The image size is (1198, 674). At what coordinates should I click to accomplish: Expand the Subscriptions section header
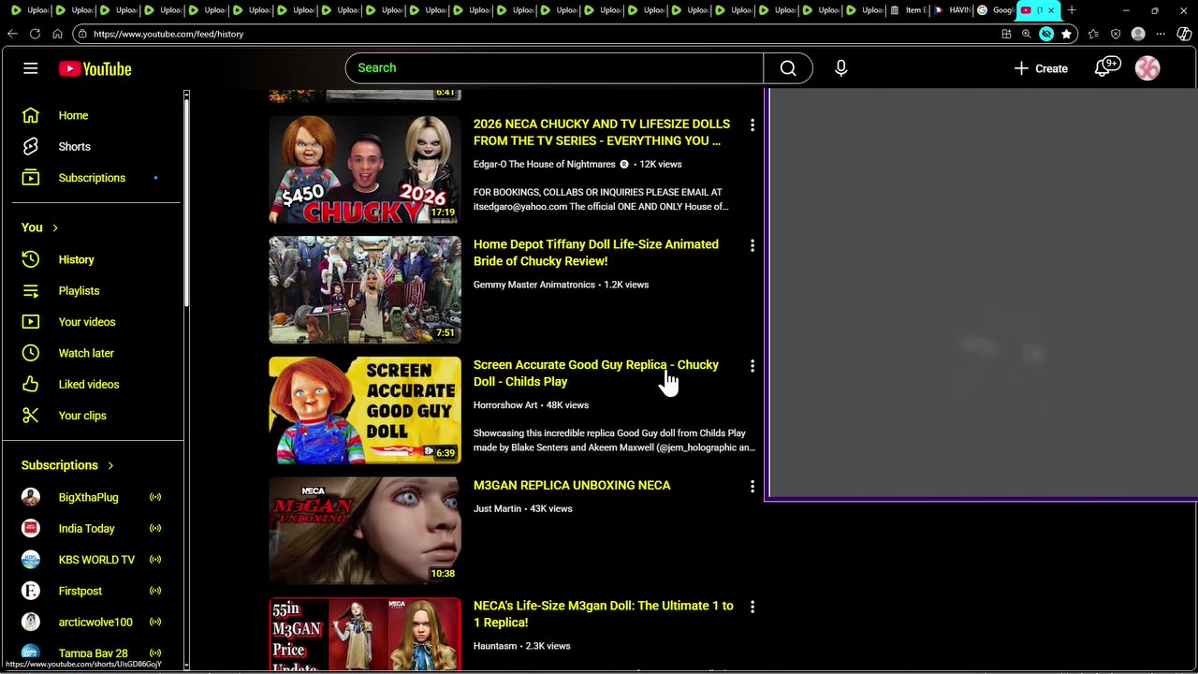[67, 465]
